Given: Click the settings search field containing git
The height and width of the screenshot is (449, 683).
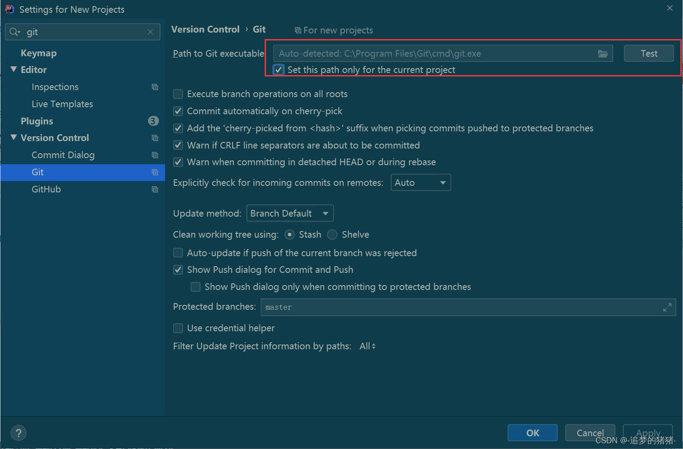Looking at the screenshot, I should 83,32.
